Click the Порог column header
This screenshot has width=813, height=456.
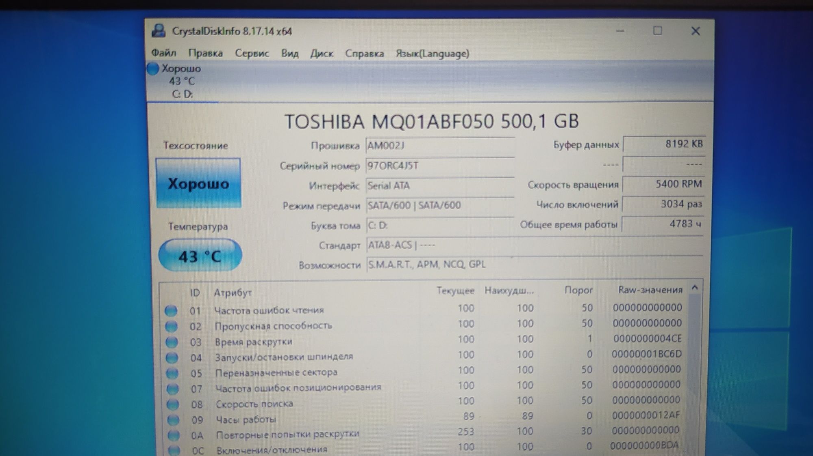coord(578,290)
